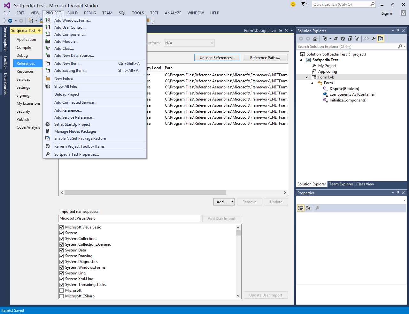Click the Imported namespaces text field
Image resolution: width=409 pixels, height=314 pixels.
pyautogui.click(x=129, y=218)
